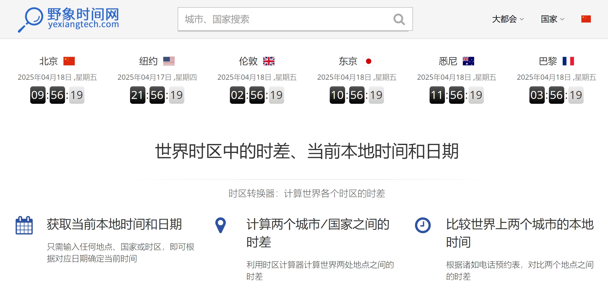Click New York date 2025年04月17日 ,星期四

click(157, 77)
